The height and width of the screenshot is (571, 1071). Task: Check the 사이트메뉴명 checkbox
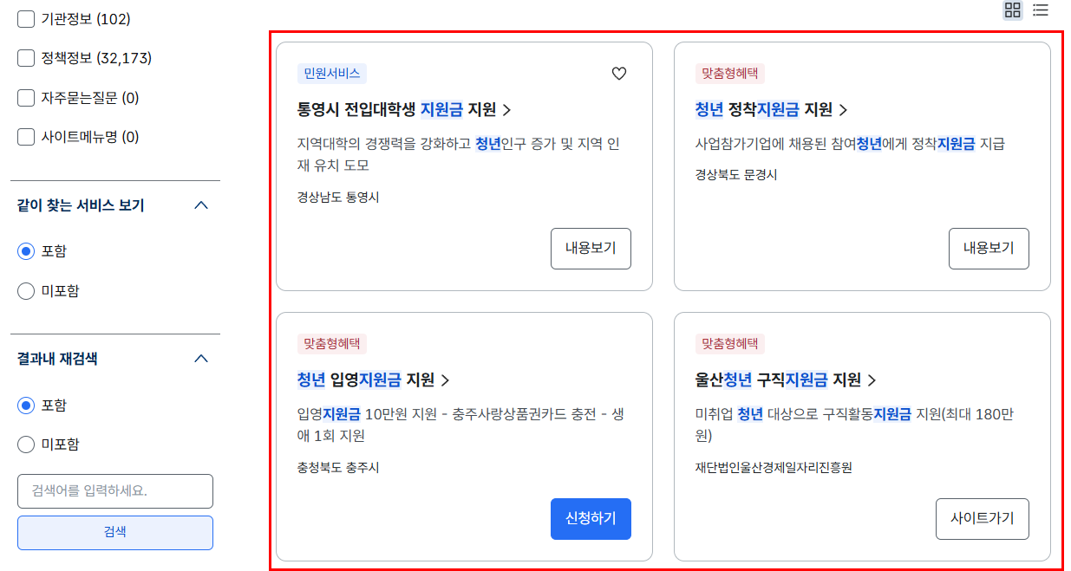coord(25,137)
